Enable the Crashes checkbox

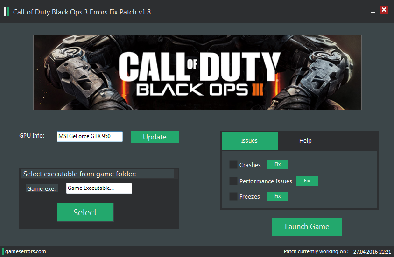tap(233, 165)
